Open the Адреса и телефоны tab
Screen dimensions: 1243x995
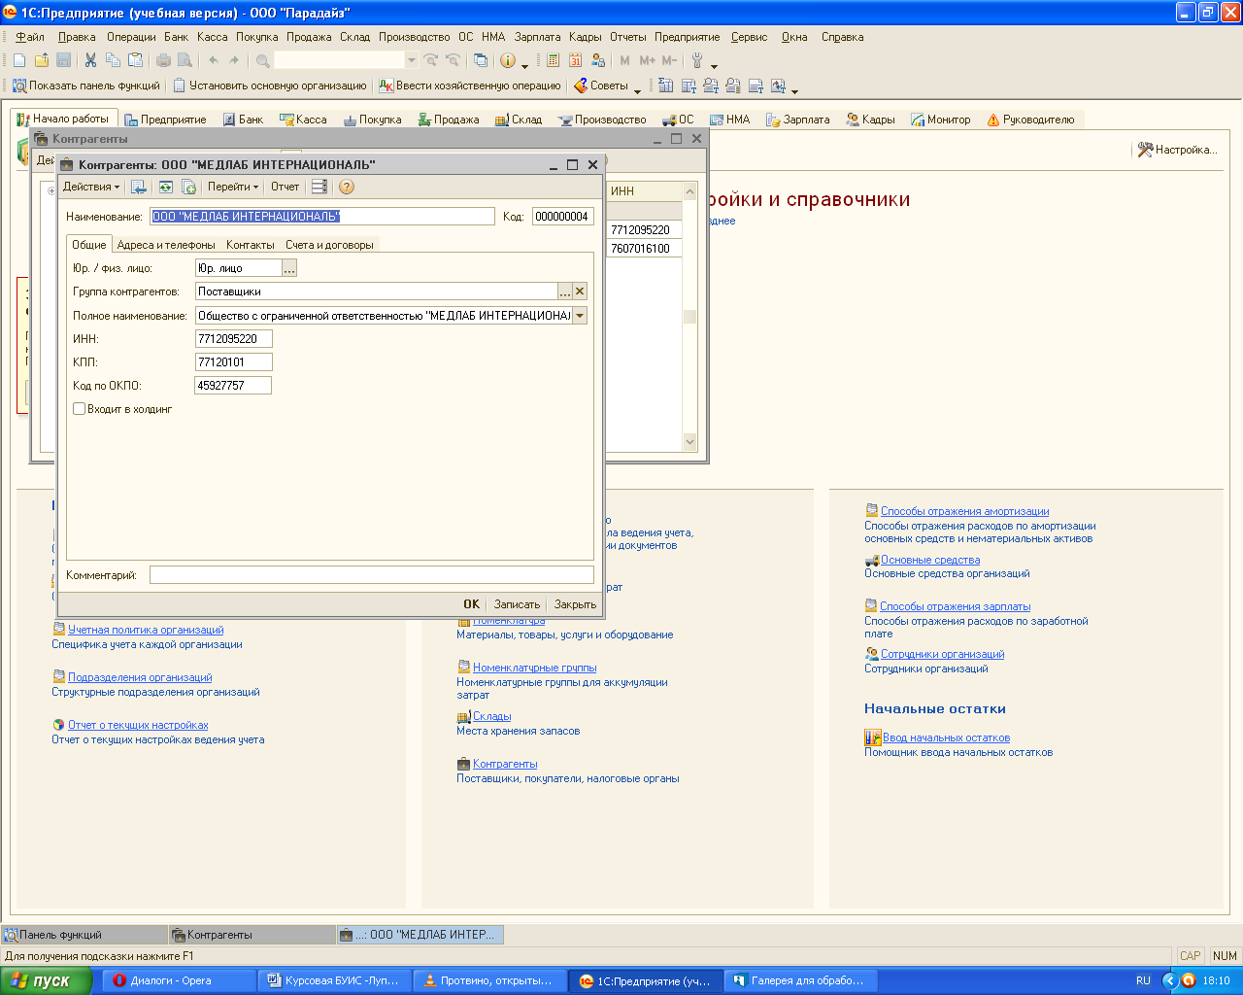coord(166,245)
